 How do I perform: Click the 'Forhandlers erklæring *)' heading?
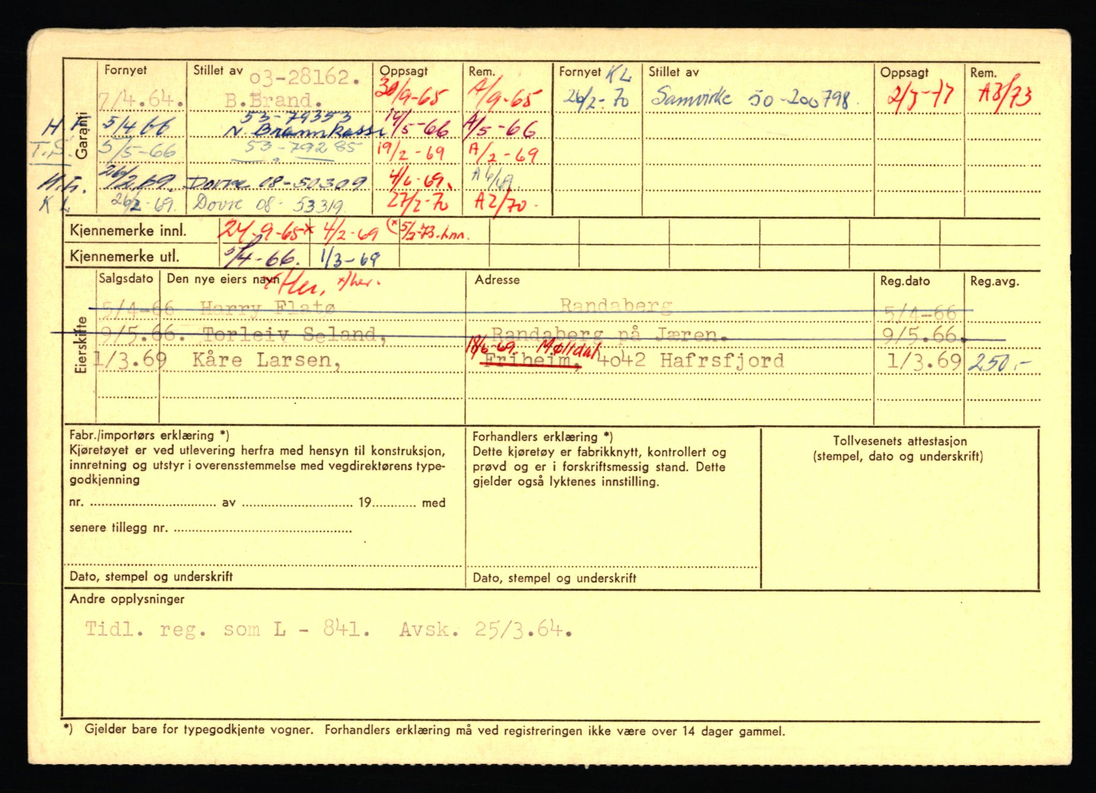point(543,437)
